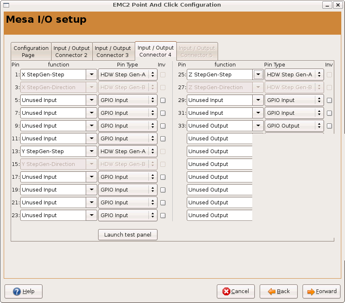Enable the Inv checkbox for pin 29
The width and height of the screenshot is (345, 303).
(x=329, y=100)
